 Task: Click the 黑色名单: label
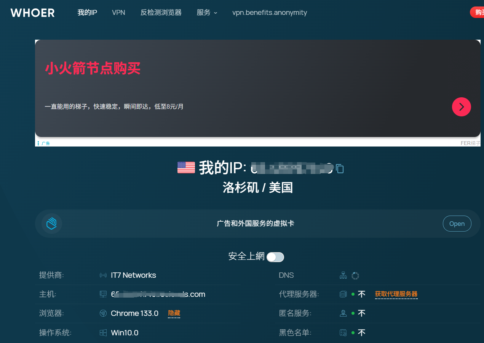(x=296, y=333)
